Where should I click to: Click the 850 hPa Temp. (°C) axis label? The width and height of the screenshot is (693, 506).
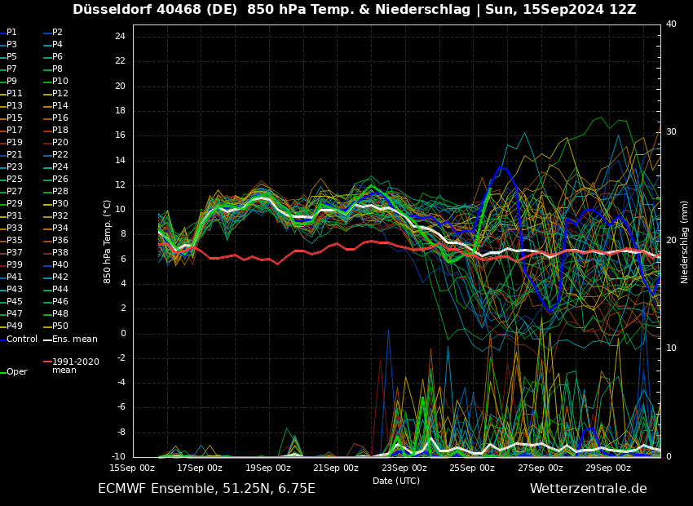[x=108, y=241]
